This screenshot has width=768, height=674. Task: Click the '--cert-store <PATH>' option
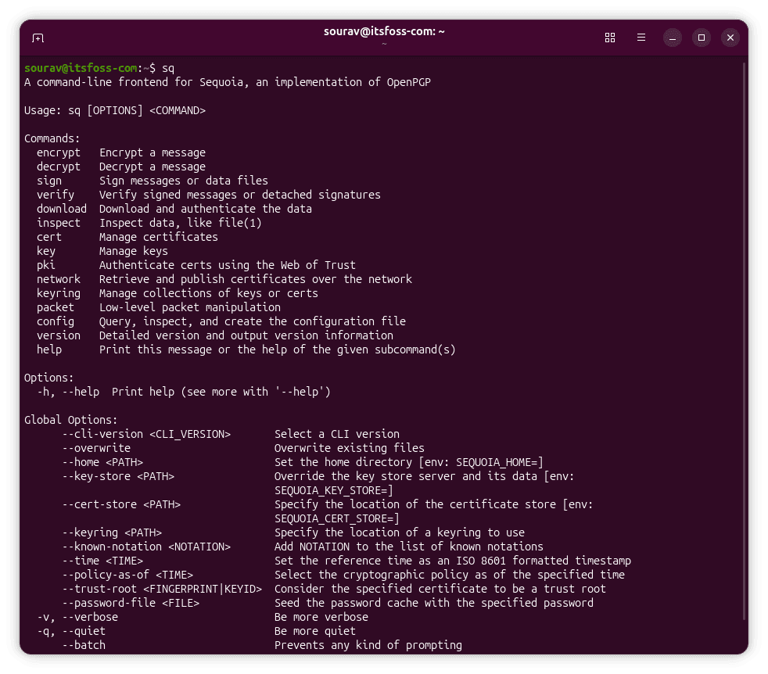[x=121, y=505]
